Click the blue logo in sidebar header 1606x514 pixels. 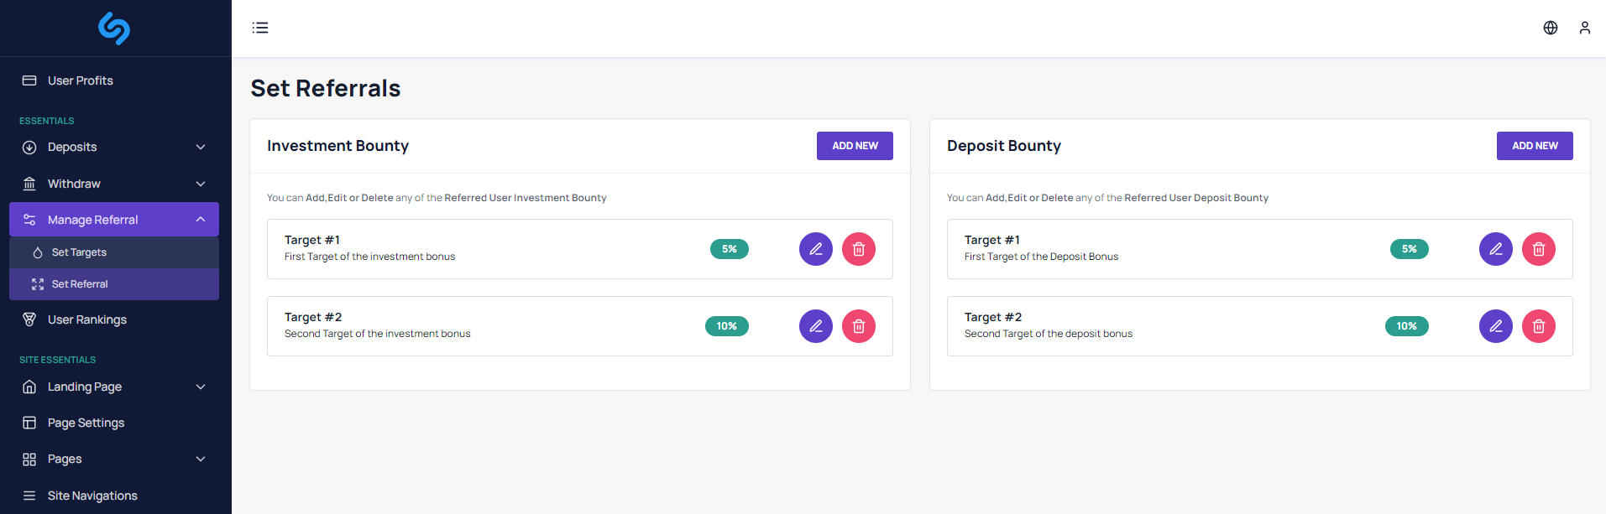[x=114, y=29]
